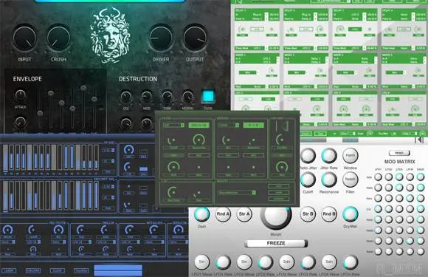Turn the OUTPUT knob

pos(195,38)
